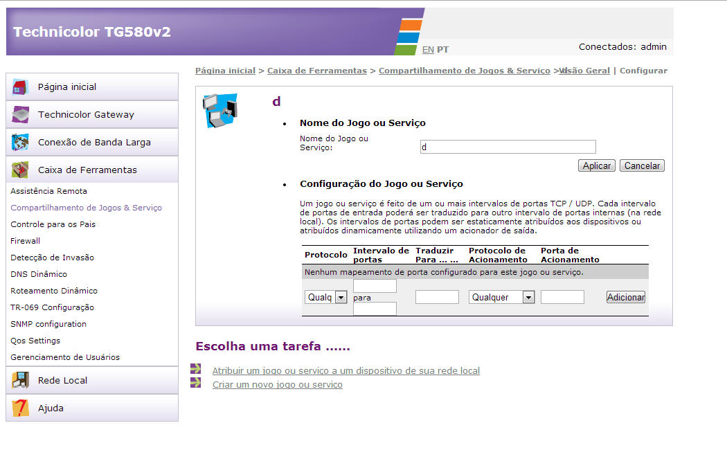
Task: Switch language to PT
Action: pyautogui.click(x=443, y=50)
